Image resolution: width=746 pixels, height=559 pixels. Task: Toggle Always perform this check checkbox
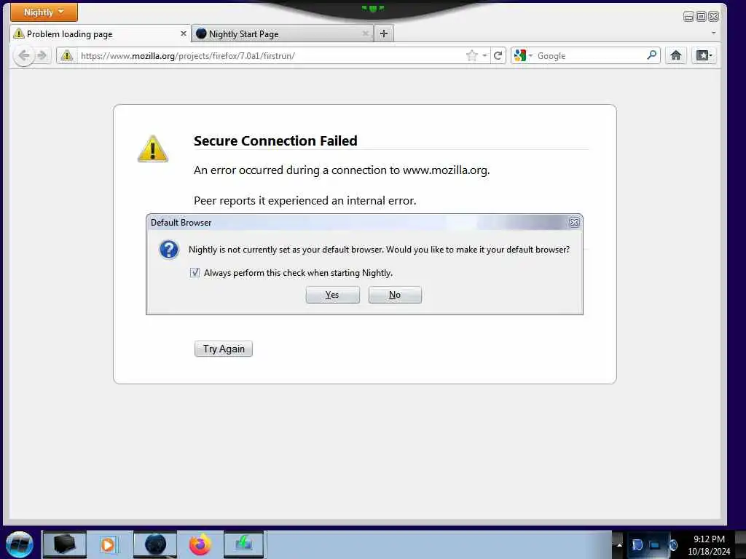[195, 272]
